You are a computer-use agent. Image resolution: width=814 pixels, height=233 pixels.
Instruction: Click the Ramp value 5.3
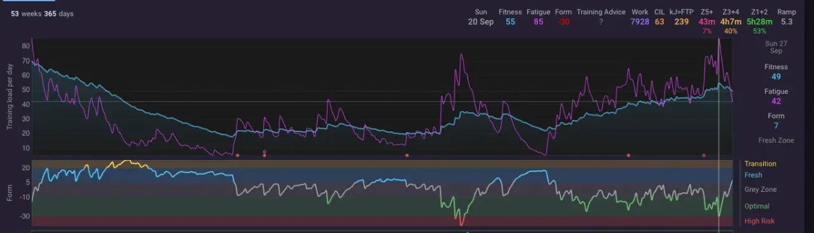tap(787, 22)
